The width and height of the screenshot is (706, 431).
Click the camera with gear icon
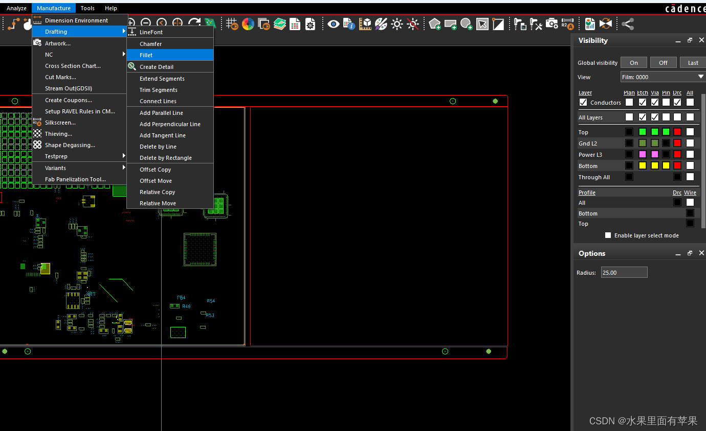[551, 24]
